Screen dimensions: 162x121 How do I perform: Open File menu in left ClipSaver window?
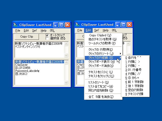18,31
